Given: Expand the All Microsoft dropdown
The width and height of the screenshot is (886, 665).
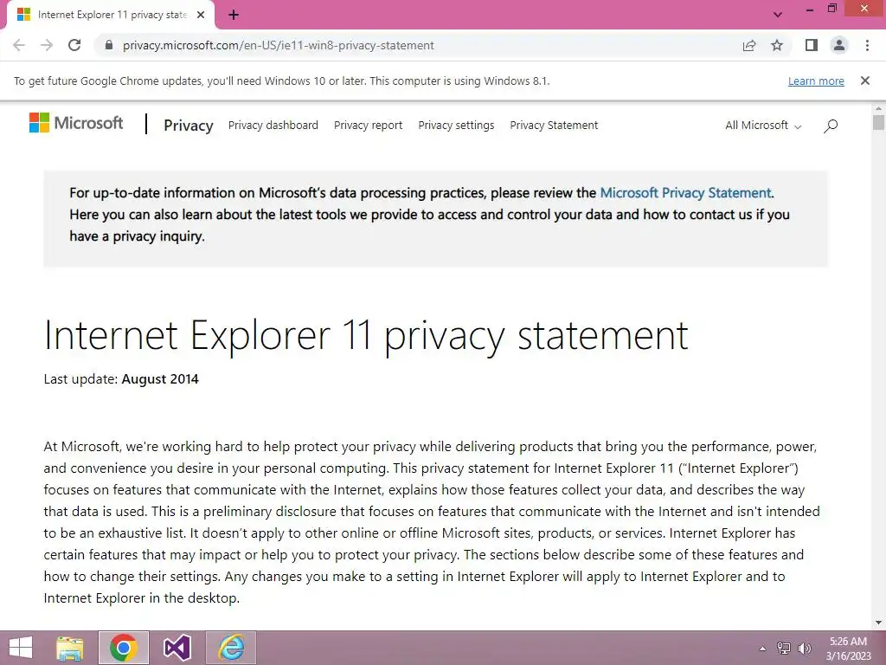Looking at the screenshot, I should pos(763,126).
